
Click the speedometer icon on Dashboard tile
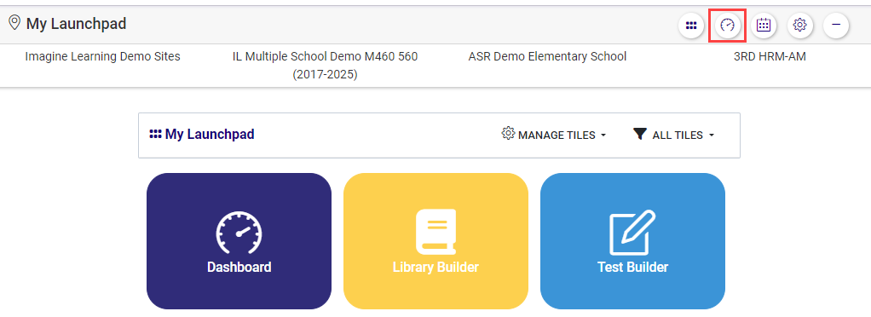pos(239,233)
